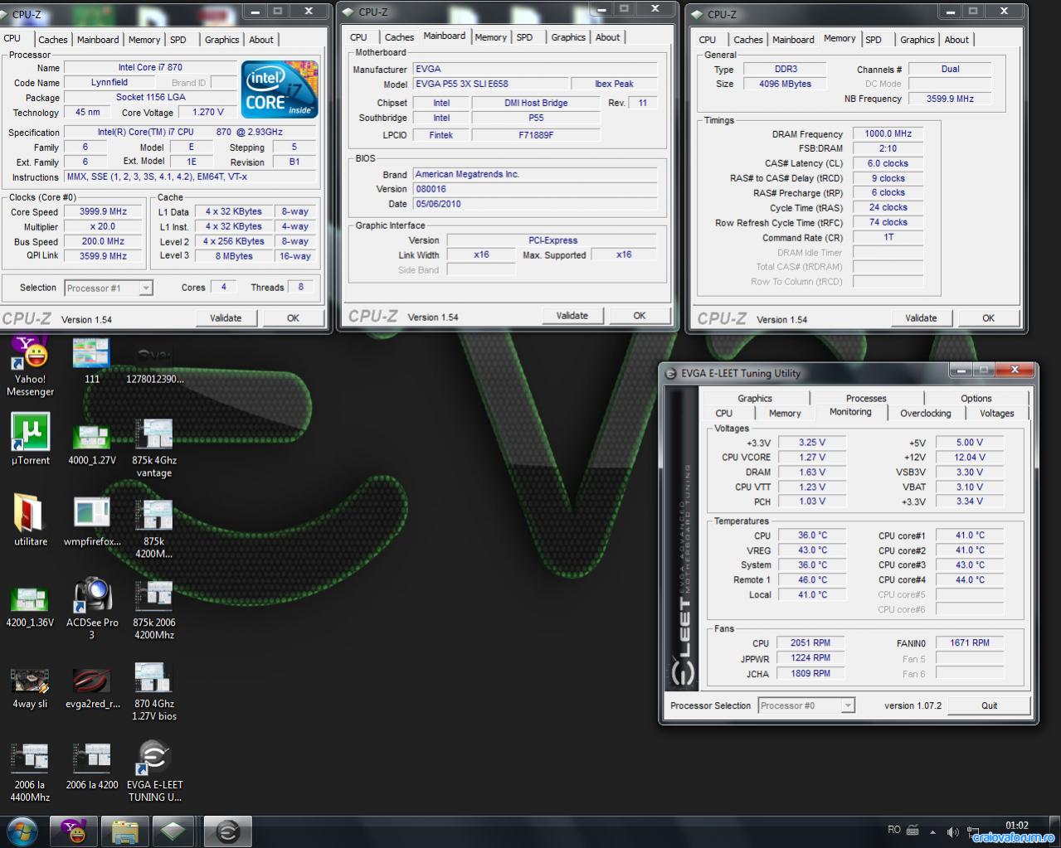Show hidden system tray icons arrow
The height and width of the screenshot is (848, 1061).
click(932, 831)
